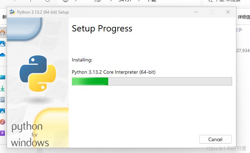
Task: Click the Python installer title bar icon
Action: (12, 12)
